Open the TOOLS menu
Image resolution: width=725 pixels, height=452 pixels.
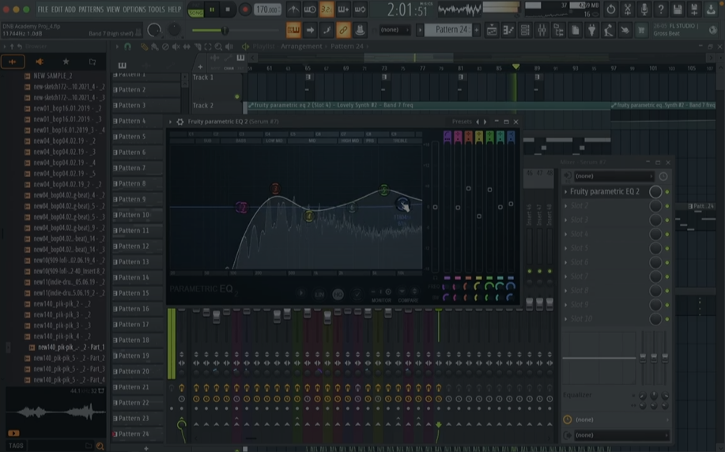tap(157, 9)
